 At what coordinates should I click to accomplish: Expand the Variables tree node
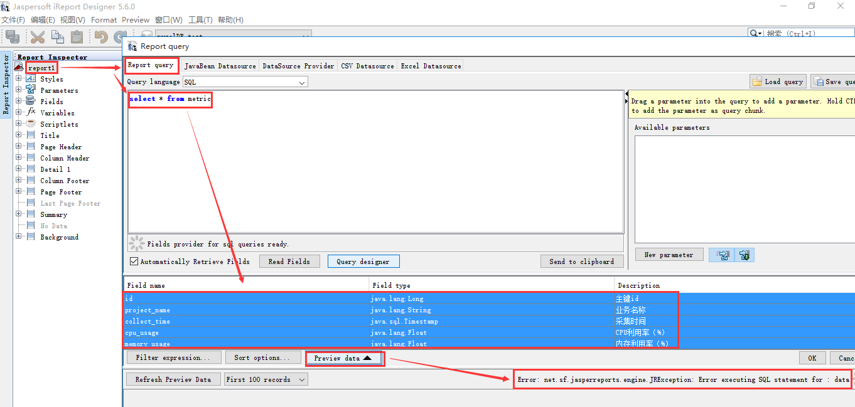tap(19, 112)
